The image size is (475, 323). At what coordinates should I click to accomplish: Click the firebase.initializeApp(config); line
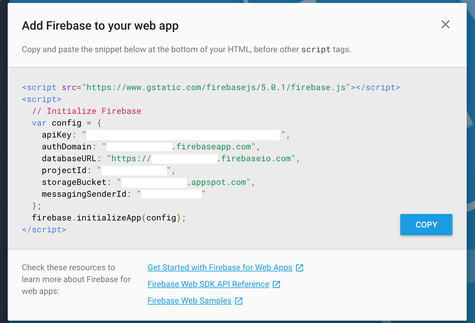pos(109,218)
